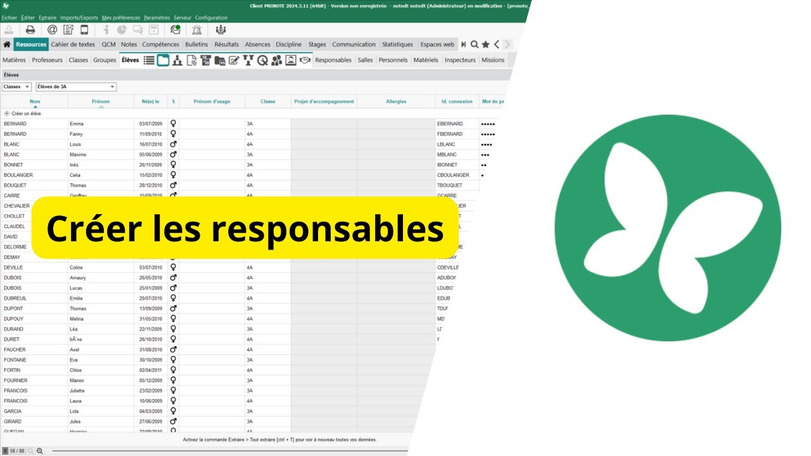Click the back arrow navigation icon
Screen dimensions: 811x456
[x=497, y=44]
